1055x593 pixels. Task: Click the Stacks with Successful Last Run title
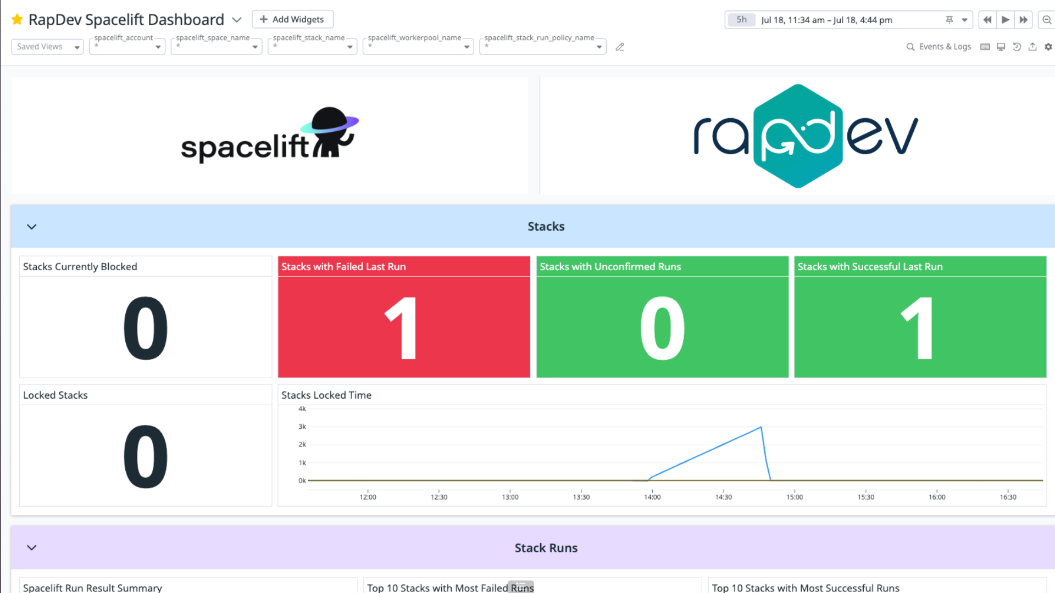click(x=870, y=267)
